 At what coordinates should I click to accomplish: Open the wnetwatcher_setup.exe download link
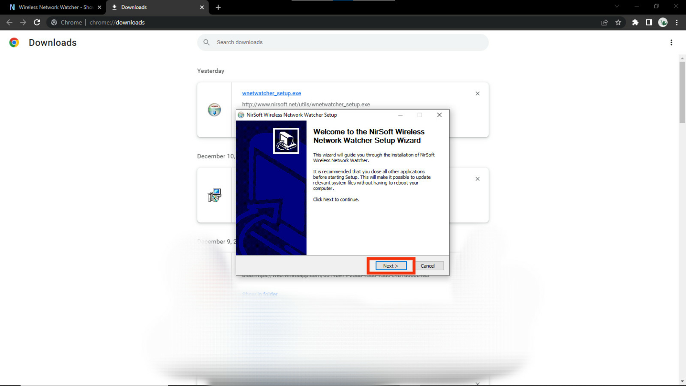click(x=272, y=93)
